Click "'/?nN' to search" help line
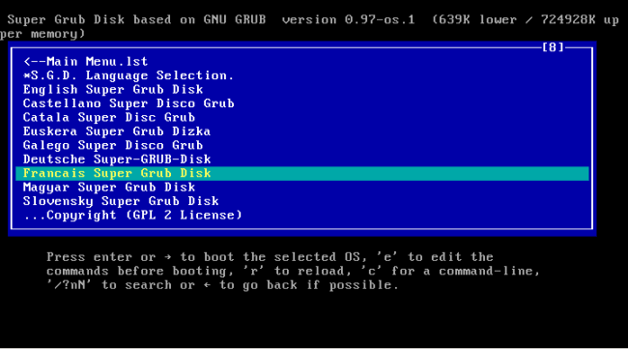Image resolution: width=628 pixels, height=349 pixels. (222, 285)
